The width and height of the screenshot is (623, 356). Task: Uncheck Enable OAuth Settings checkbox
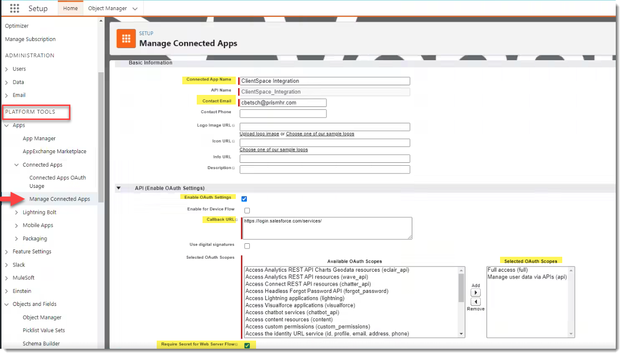(244, 199)
